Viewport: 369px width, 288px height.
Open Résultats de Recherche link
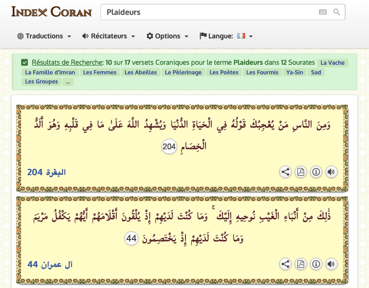[x=67, y=62]
